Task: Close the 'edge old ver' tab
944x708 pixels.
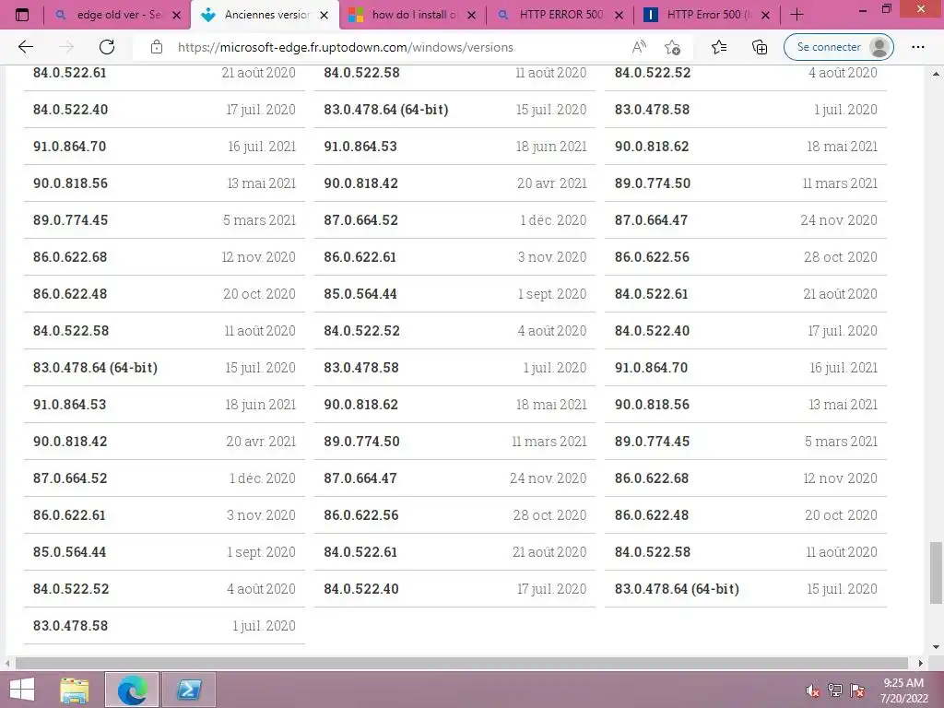Action: (x=176, y=15)
